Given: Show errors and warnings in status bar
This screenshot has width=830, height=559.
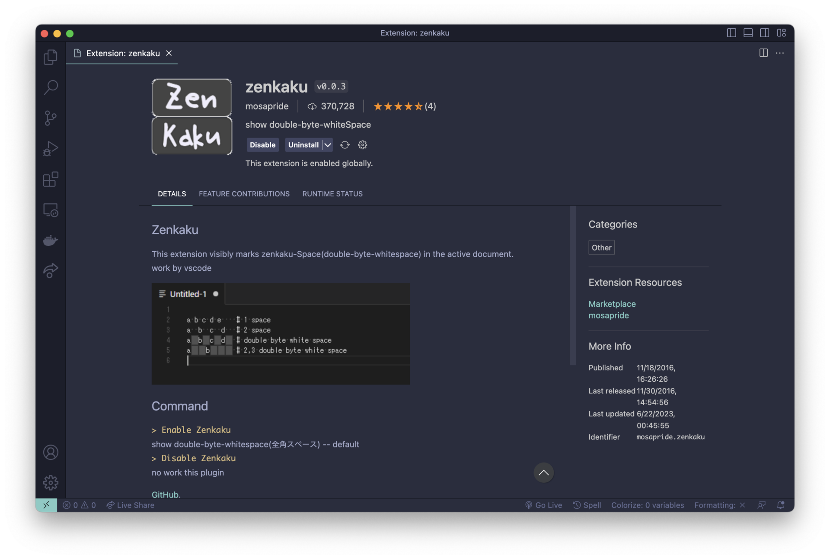Looking at the screenshot, I should click(79, 505).
